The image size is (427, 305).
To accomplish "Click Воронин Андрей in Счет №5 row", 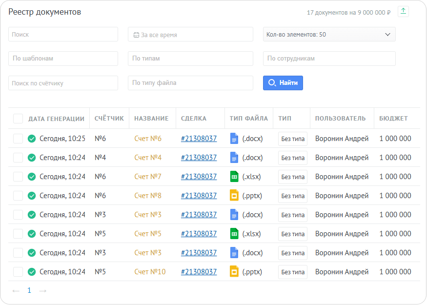I will point(342,234).
